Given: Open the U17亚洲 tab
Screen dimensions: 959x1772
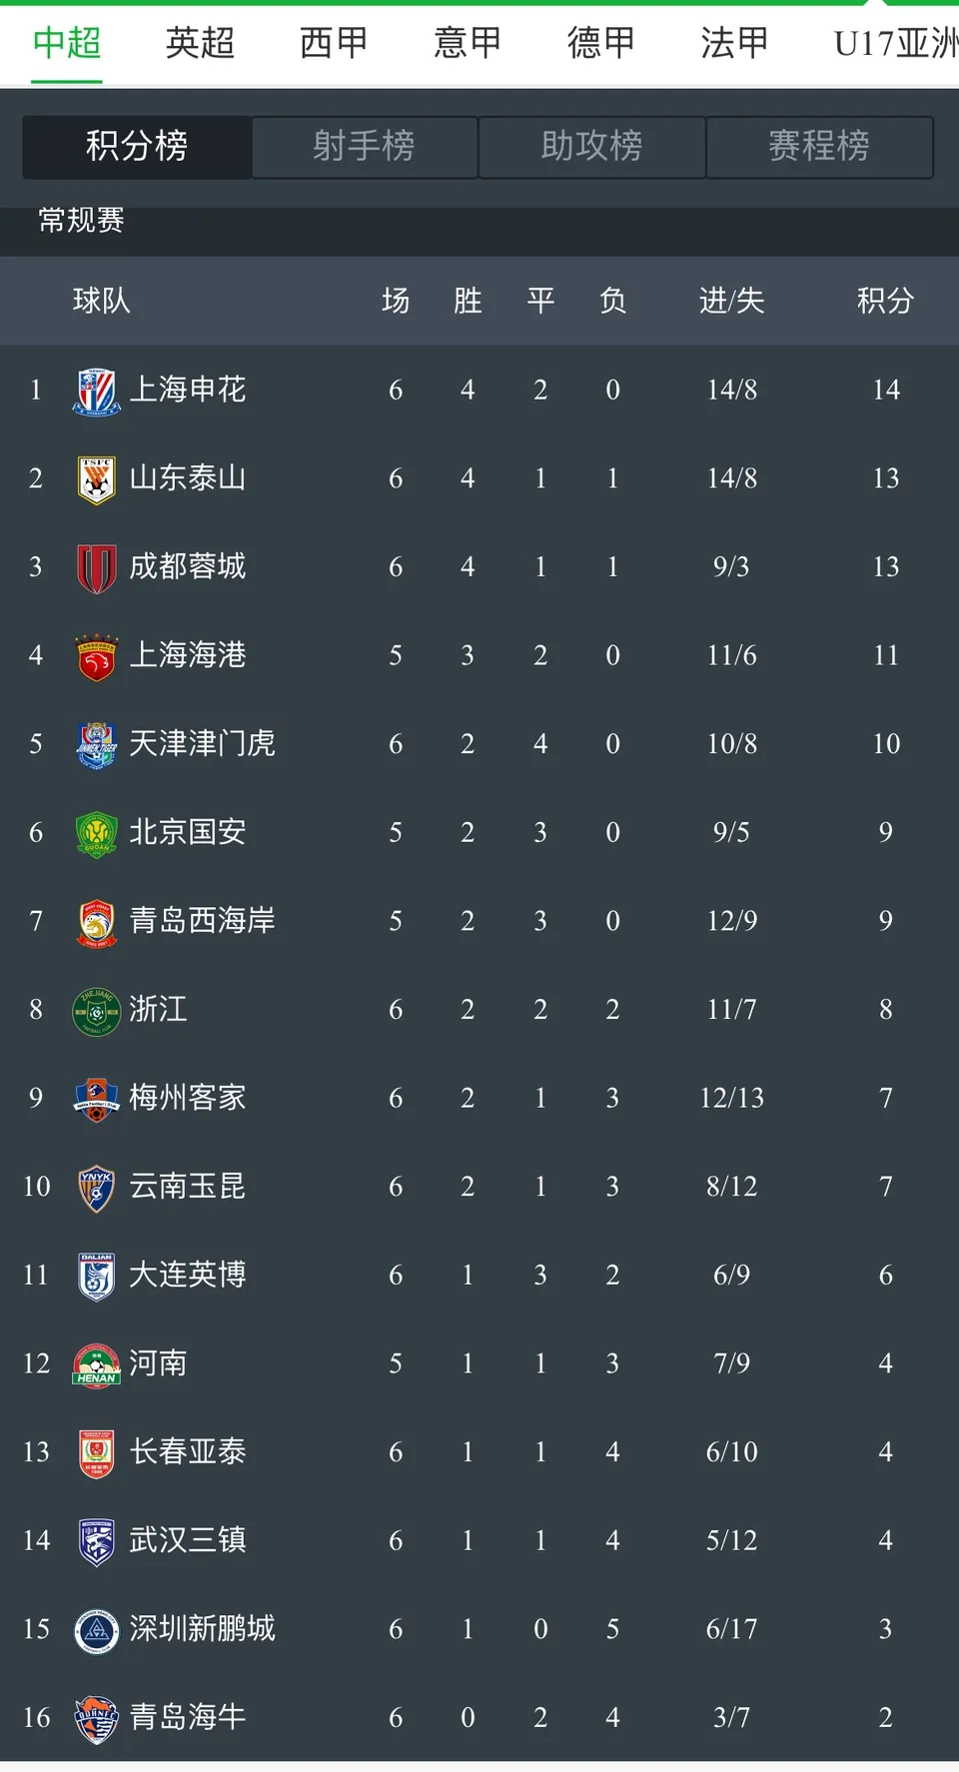Looking at the screenshot, I should click(x=895, y=43).
